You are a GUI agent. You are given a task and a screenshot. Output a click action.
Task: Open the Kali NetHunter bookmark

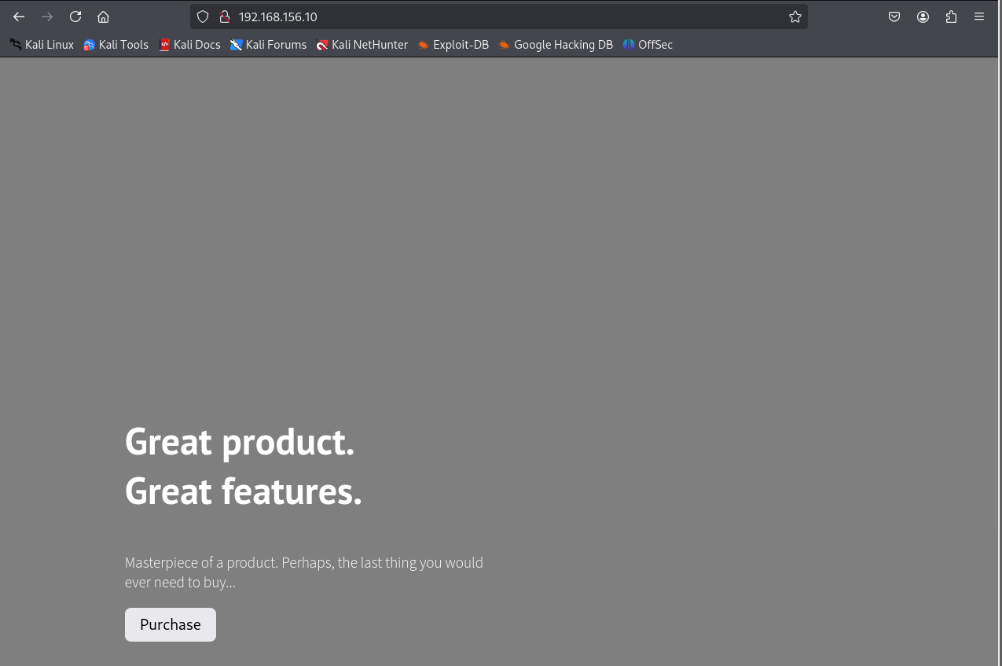tap(362, 45)
